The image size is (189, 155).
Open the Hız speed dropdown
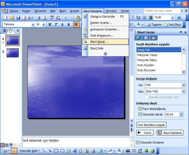tap(183, 85)
